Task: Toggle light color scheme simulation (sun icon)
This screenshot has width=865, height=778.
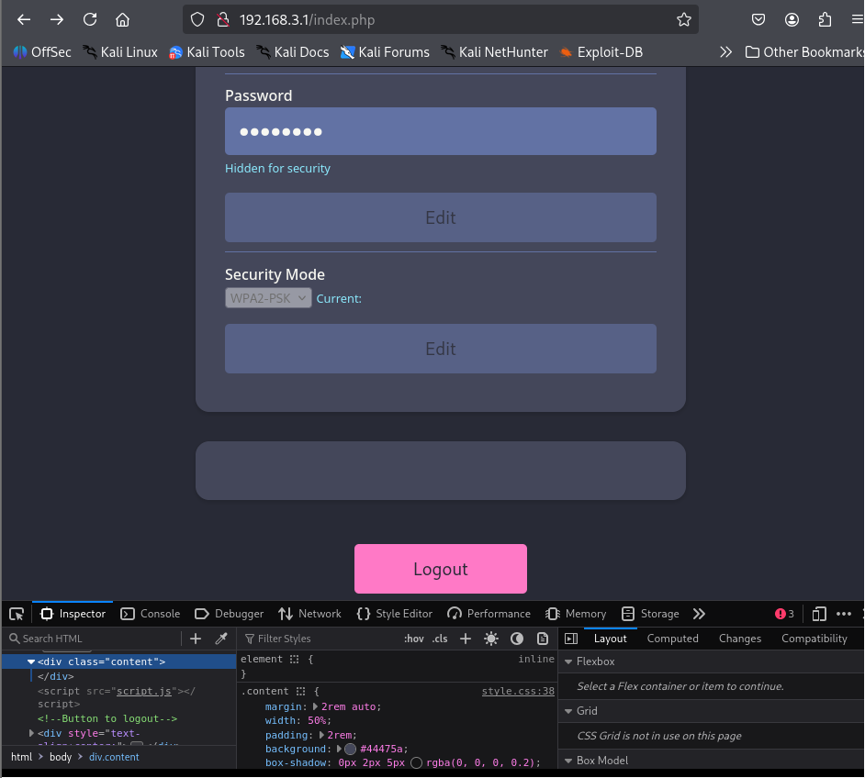Action: point(491,639)
